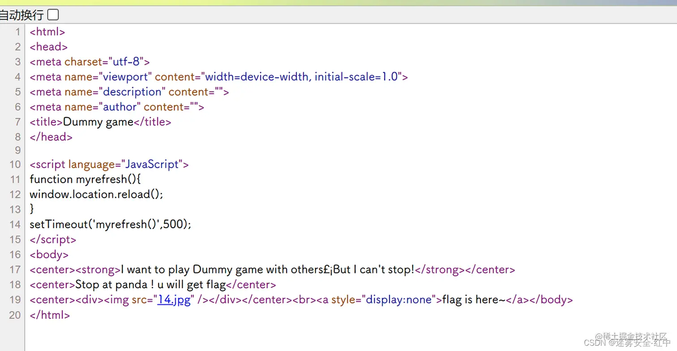Click line number 7 in the gutter
This screenshot has width=677, height=351.
click(18, 121)
